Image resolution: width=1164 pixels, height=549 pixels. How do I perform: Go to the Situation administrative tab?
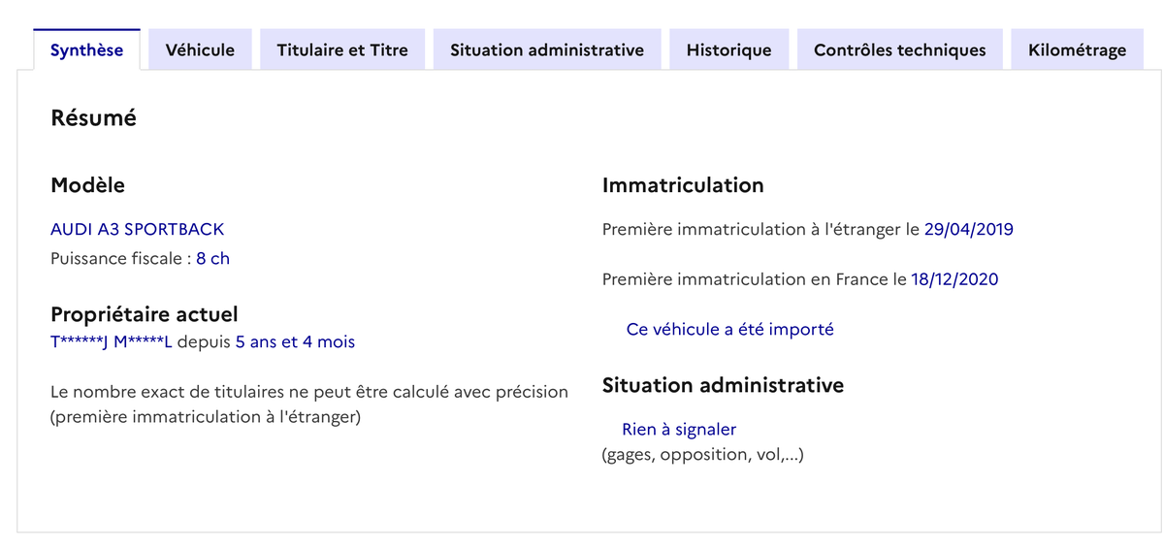(x=546, y=50)
